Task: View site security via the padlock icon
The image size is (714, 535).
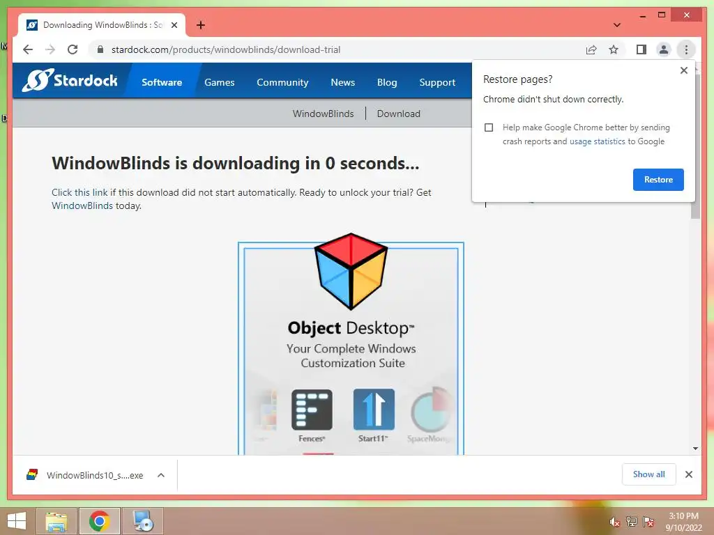Action: coord(100,49)
